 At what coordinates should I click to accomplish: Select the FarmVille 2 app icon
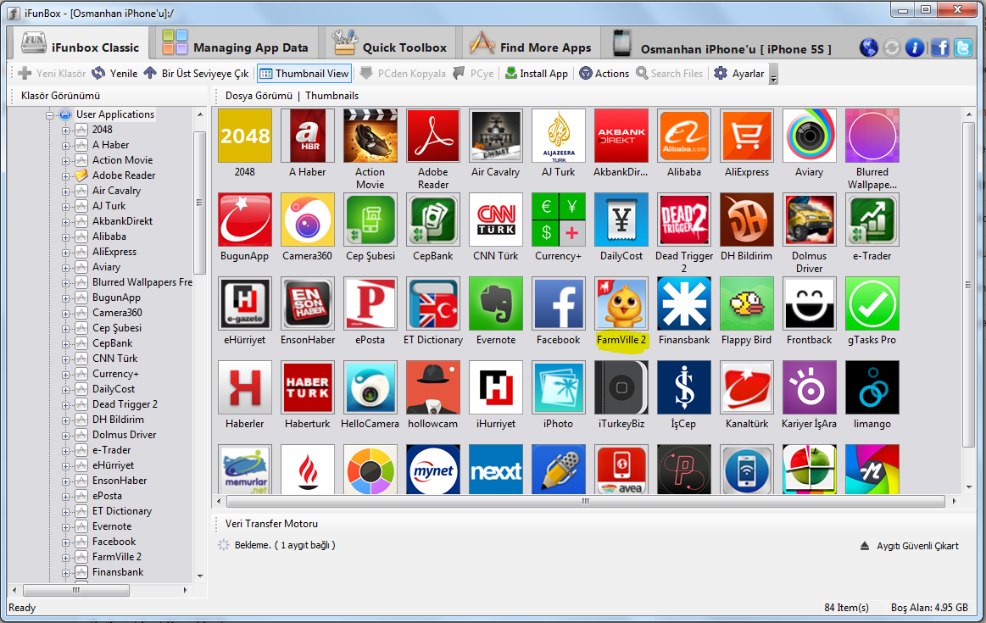coord(621,303)
